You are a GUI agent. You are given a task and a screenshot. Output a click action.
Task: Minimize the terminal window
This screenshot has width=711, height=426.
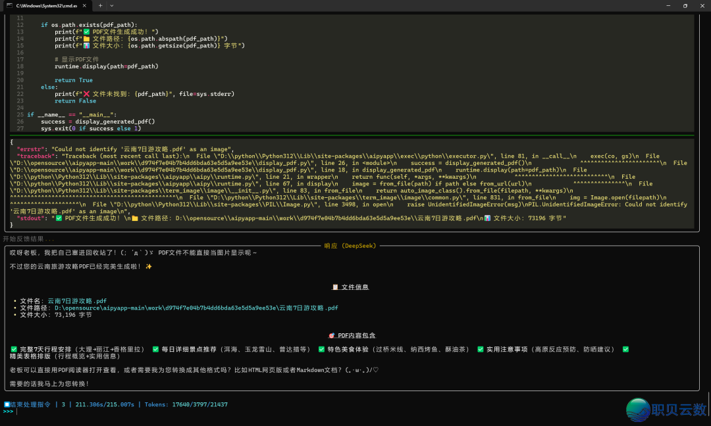click(x=668, y=6)
